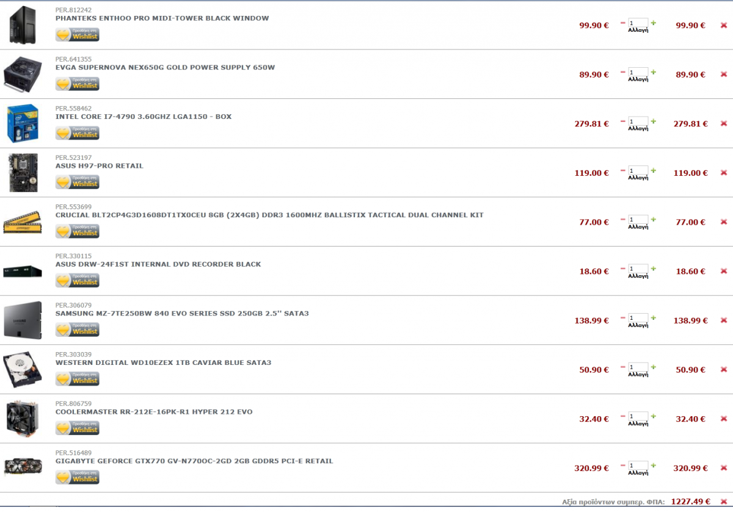Viewport: 733px width, 512px height.
Task: Click the quantity field for Gigabyte GTX770
Action: click(638, 466)
